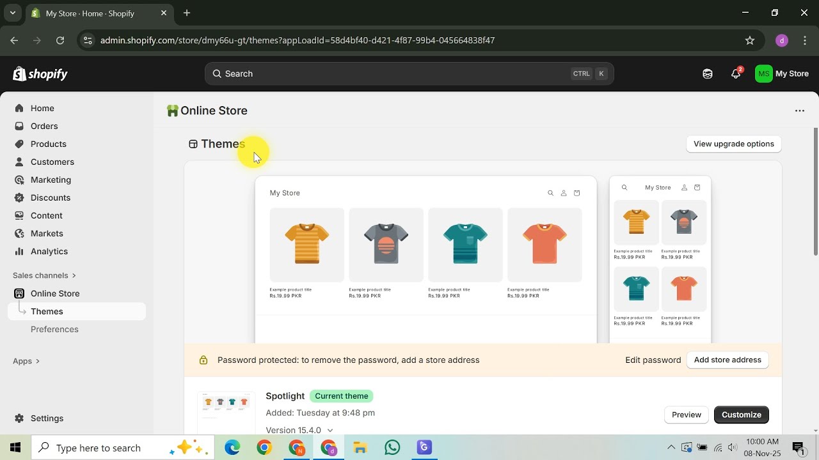View site information icon in address bar

tap(88, 40)
